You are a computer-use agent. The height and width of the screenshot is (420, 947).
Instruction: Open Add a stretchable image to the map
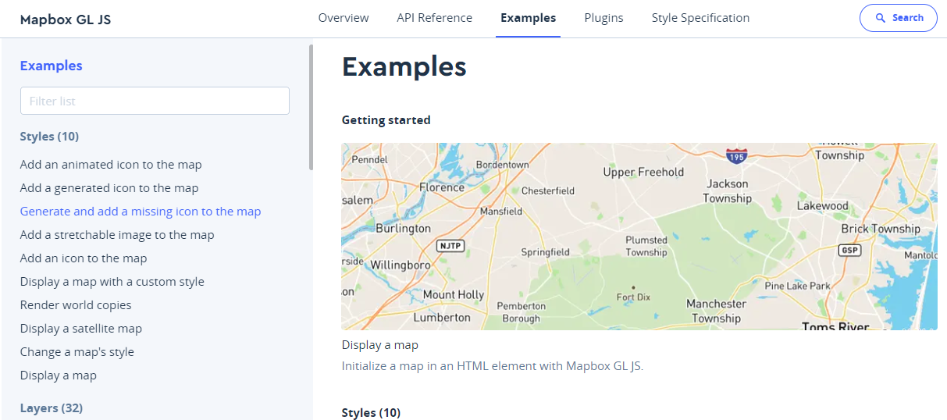(117, 235)
